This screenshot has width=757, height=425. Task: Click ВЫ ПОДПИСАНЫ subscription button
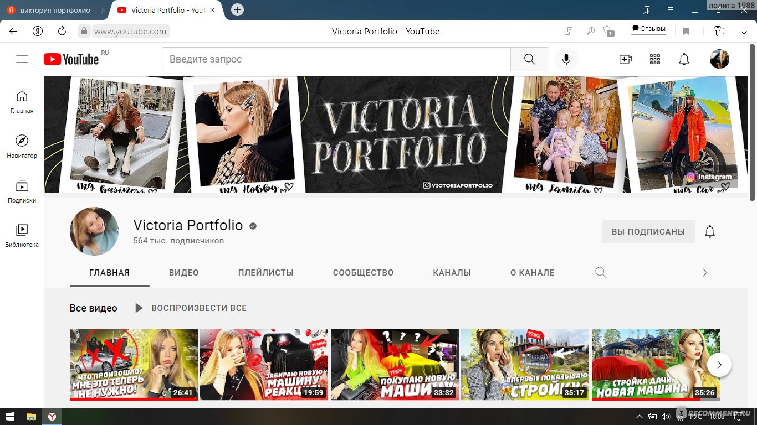648,231
